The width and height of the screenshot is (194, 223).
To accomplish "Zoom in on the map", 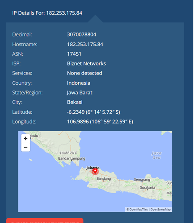I will 25,139.
